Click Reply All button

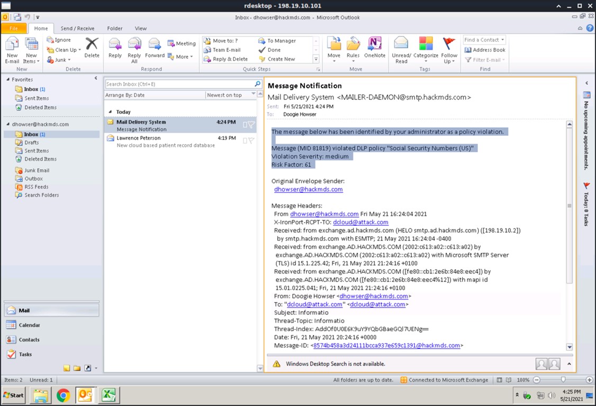click(x=134, y=50)
